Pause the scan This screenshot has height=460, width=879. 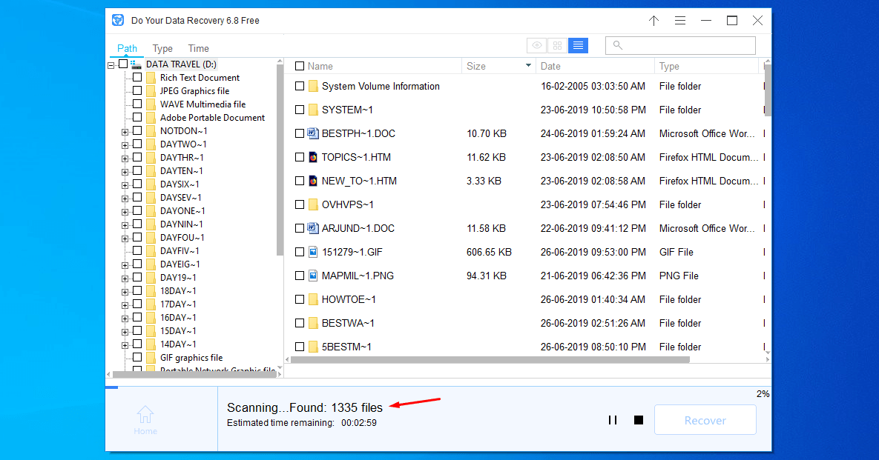(x=613, y=420)
